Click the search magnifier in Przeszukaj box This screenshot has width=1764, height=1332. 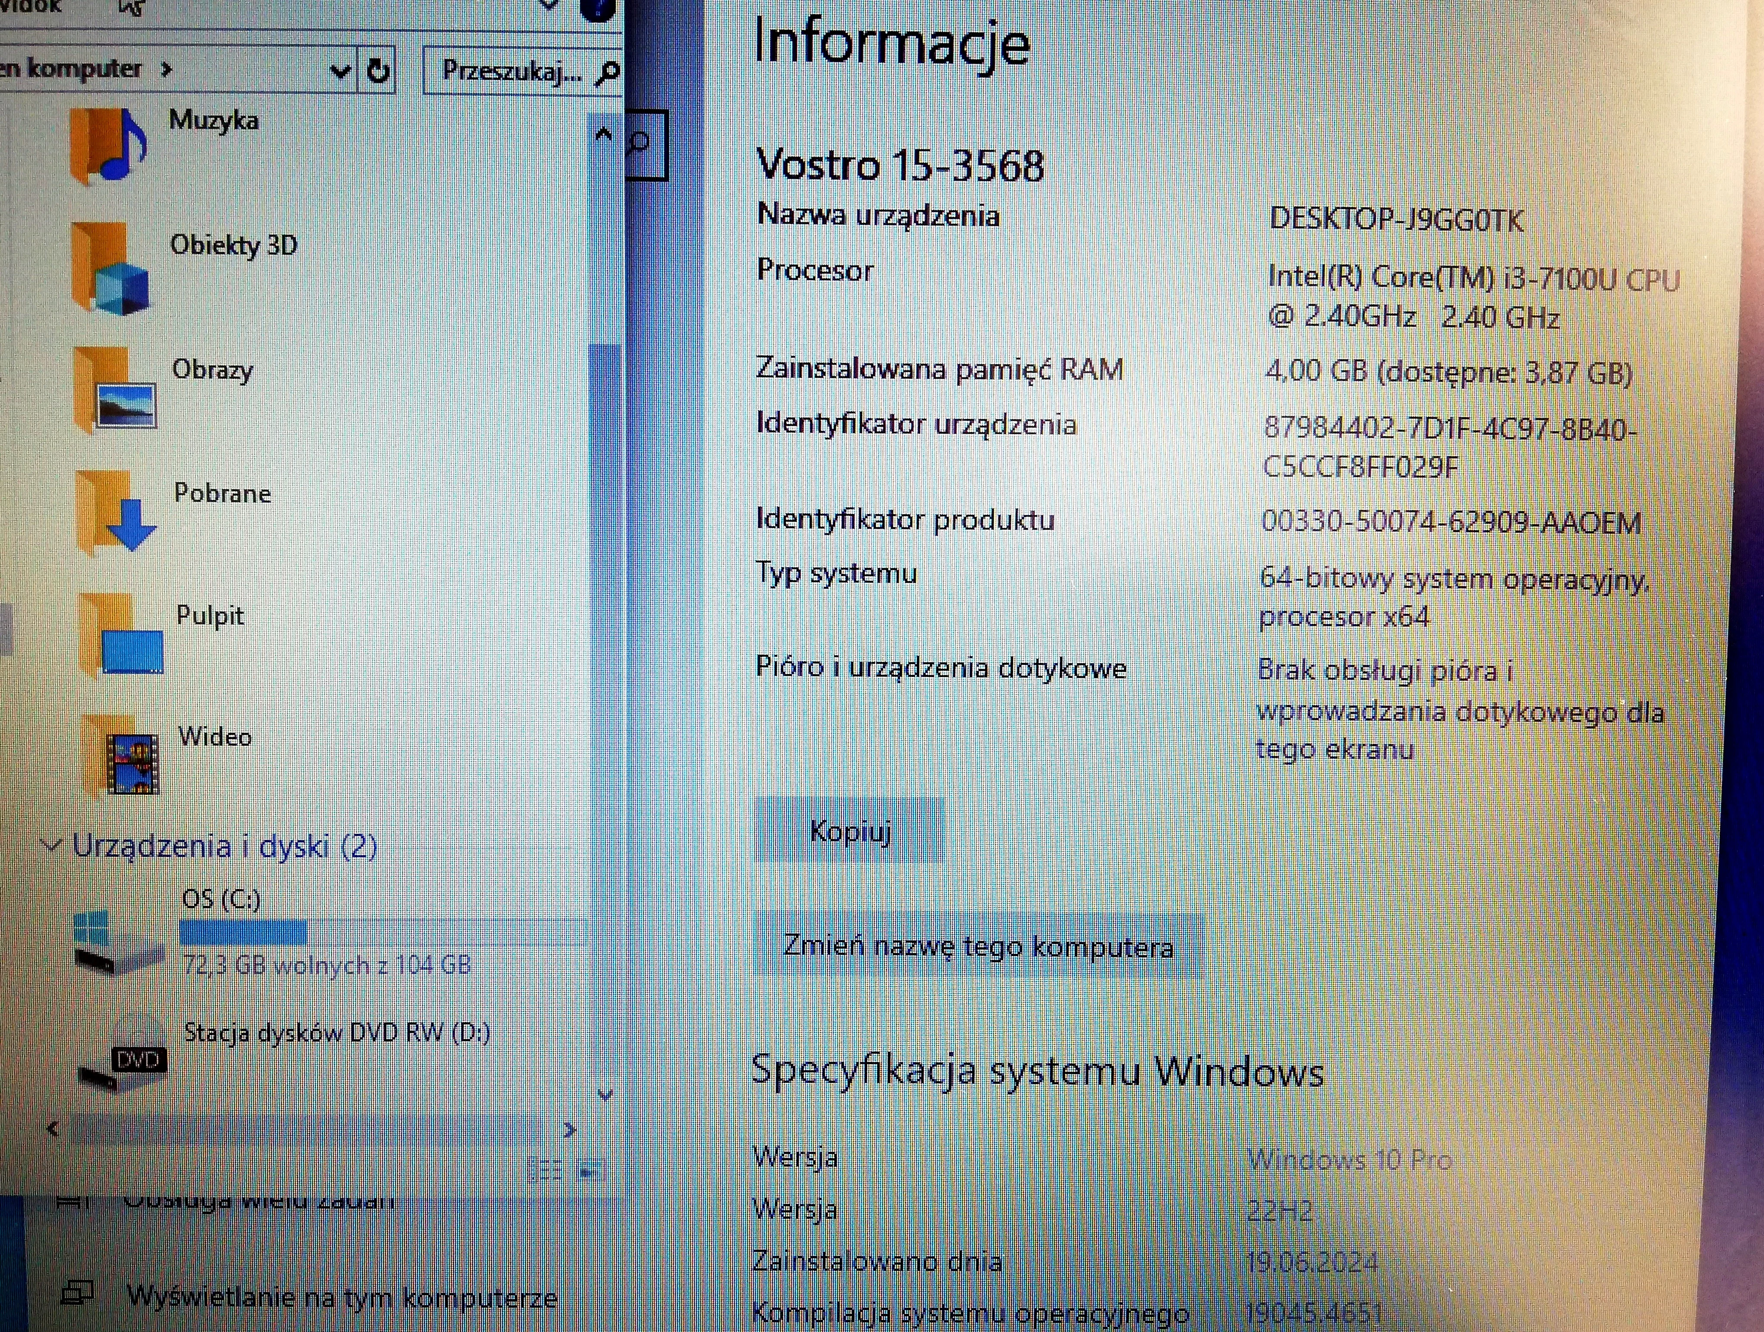tap(607, 72)
